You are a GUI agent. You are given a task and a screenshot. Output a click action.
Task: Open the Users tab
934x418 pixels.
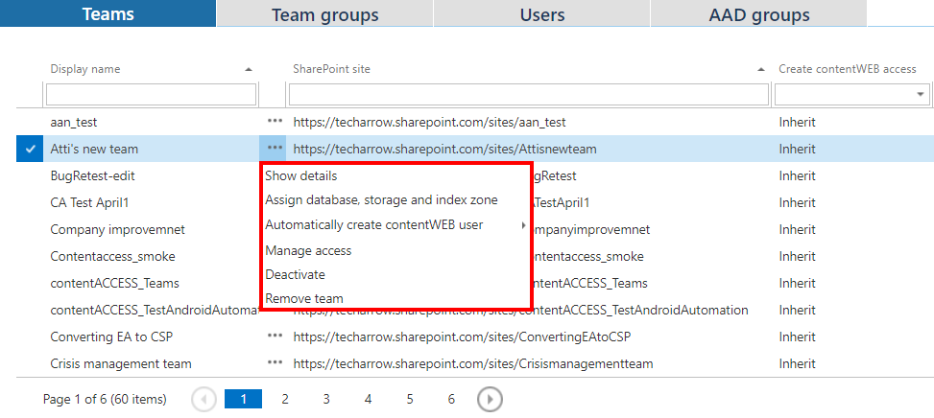click(541, 14)
